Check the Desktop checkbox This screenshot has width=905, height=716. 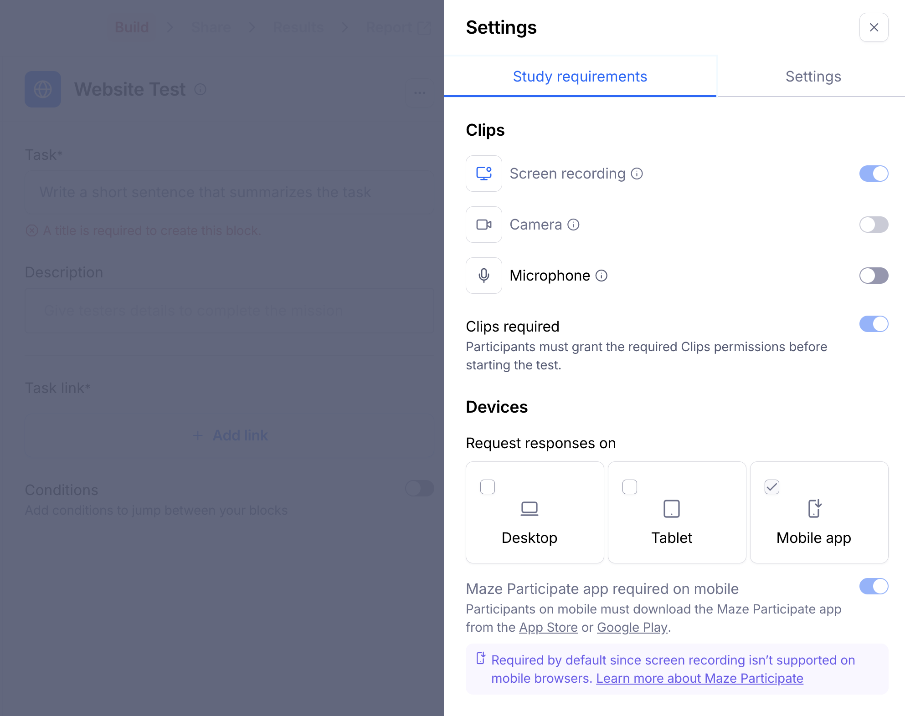487,487
